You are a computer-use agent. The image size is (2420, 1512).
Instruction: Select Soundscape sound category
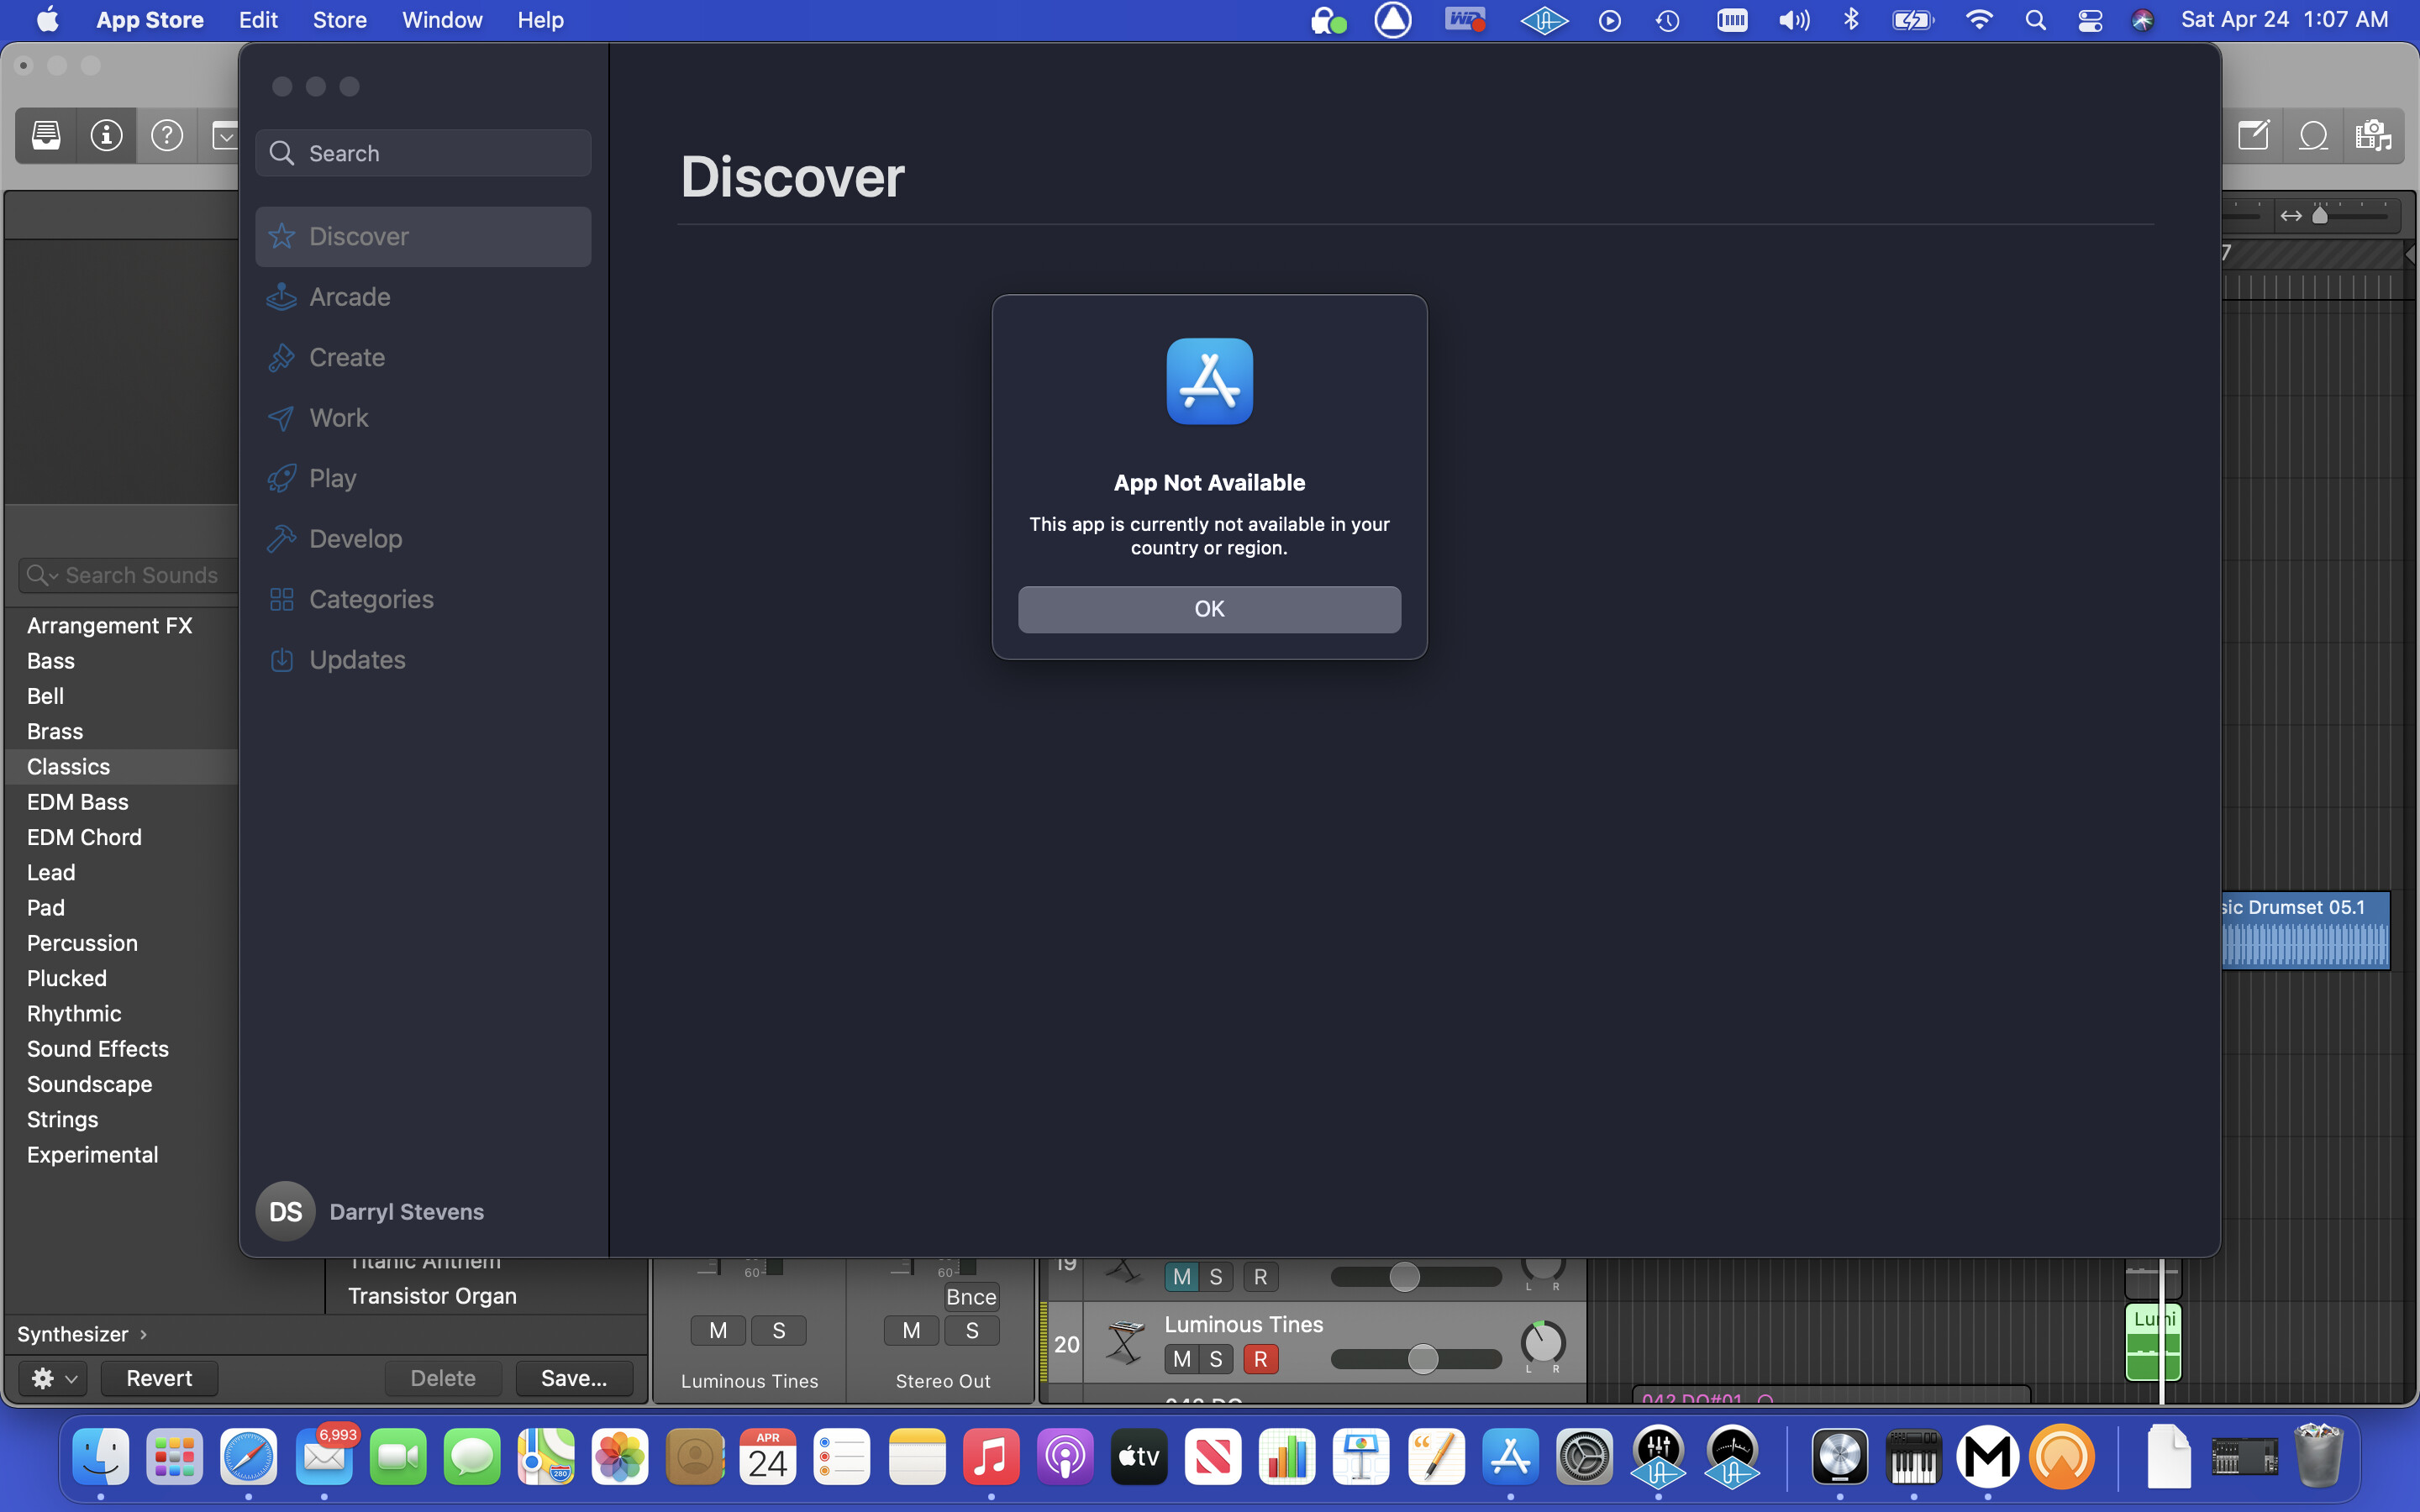[x=89, y=1085]
